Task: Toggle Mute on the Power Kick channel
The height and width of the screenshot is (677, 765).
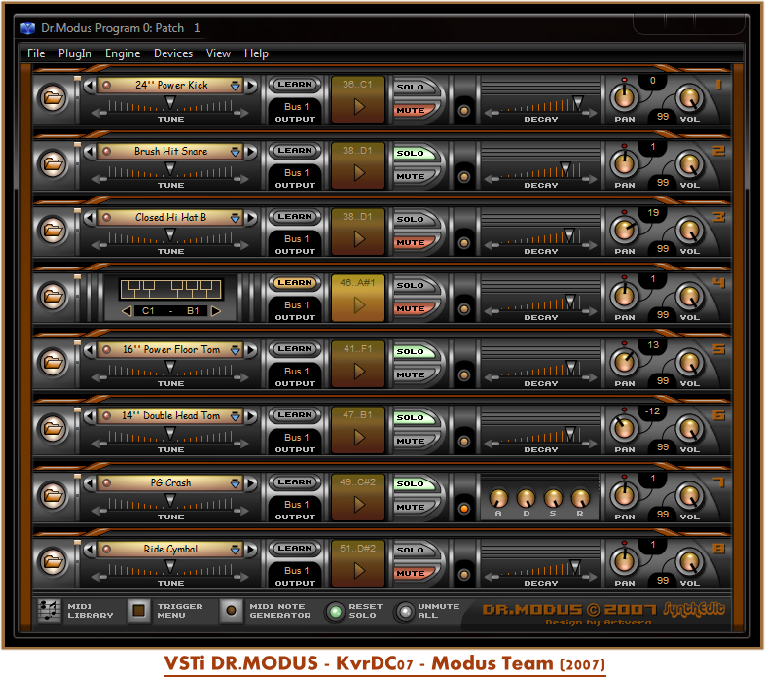Action: click(411, 110)
